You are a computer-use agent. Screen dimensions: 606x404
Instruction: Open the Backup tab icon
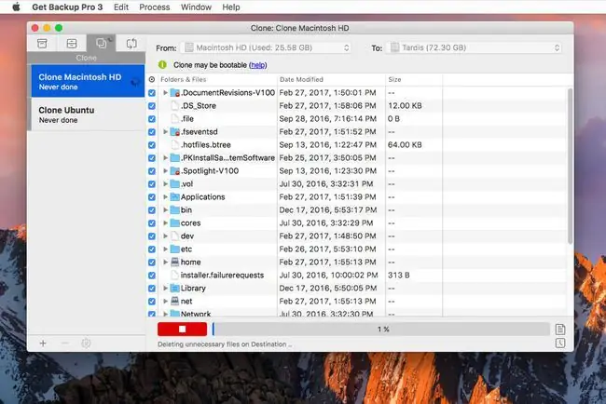coord(43,44)
